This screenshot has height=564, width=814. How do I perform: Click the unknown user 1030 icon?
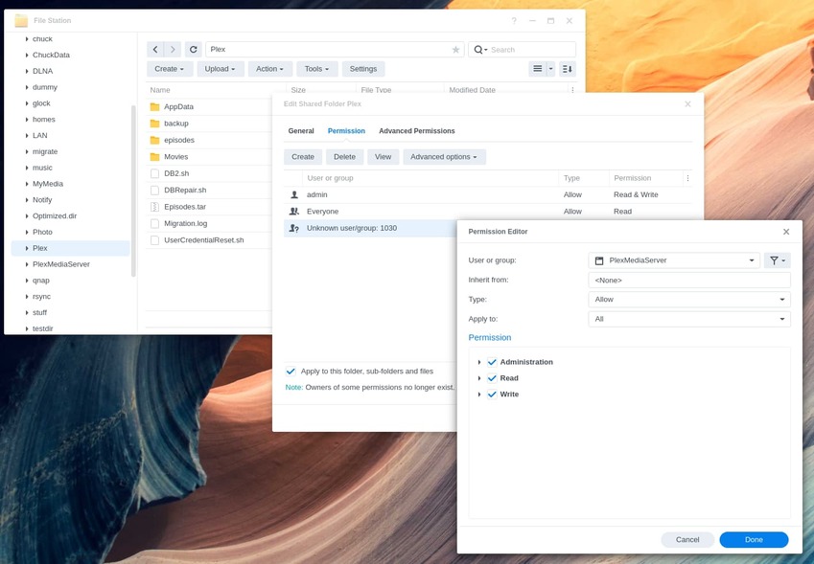(294, 228)
